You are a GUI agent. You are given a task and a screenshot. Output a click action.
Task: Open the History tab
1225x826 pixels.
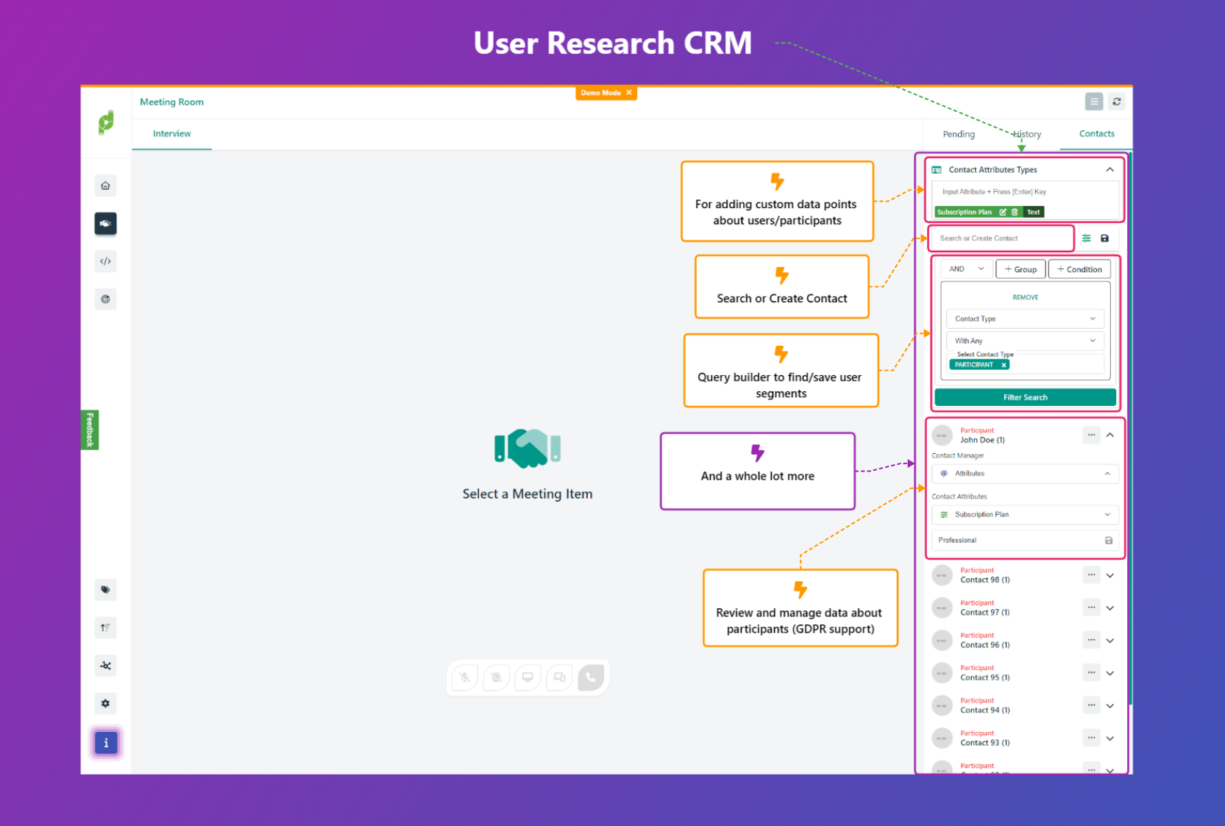pyautogui.click(x=1026, y=134)
